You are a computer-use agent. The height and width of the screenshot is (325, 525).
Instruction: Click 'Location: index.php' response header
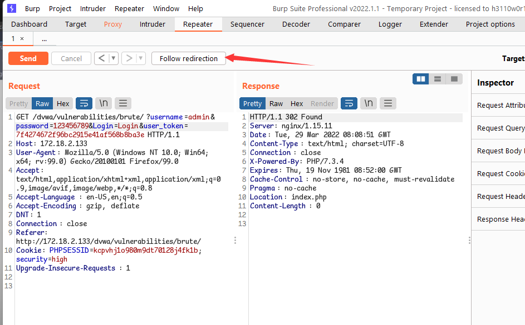pyautogui.click(x=288, y=197)
